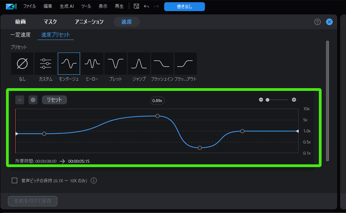The width and height of the screenshot is (346, 213).
Task: Open the 生成 AI menu
Action: (67, 6)
